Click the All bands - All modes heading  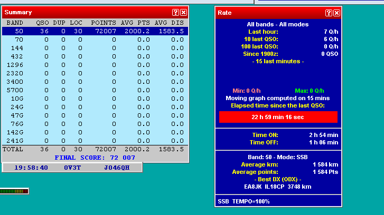278,24
